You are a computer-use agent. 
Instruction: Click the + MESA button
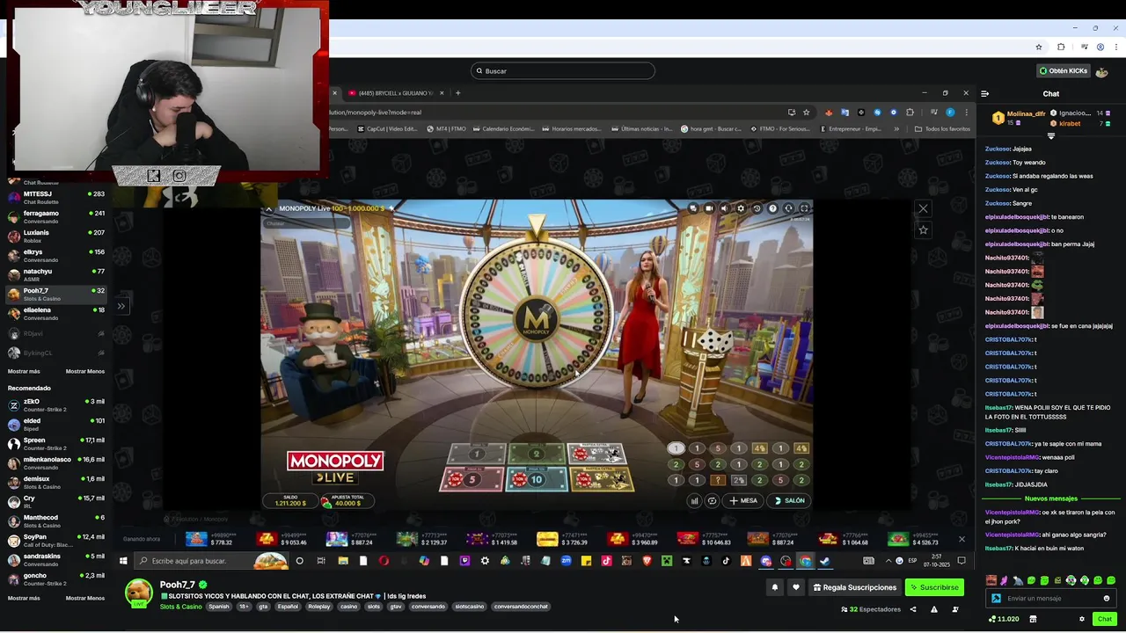tap(742, 500)
